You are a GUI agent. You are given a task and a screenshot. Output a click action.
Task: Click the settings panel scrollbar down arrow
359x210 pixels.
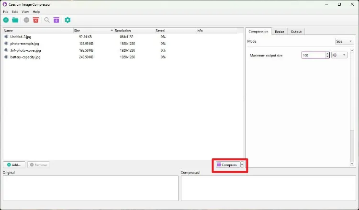tap(352, 164)
